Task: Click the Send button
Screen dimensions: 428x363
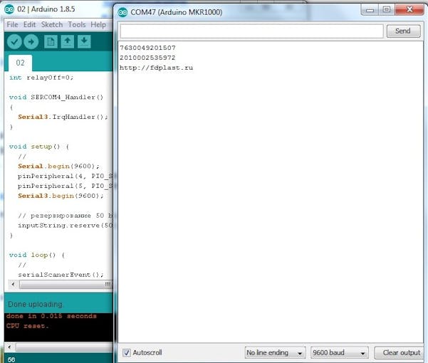Action: 403,31
